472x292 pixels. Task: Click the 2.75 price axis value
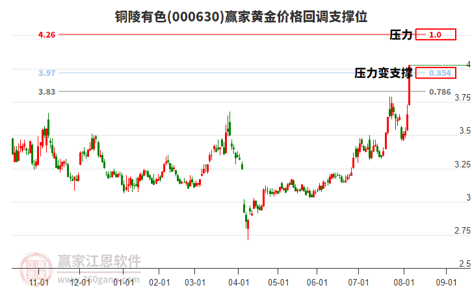(x=462, y=231)
